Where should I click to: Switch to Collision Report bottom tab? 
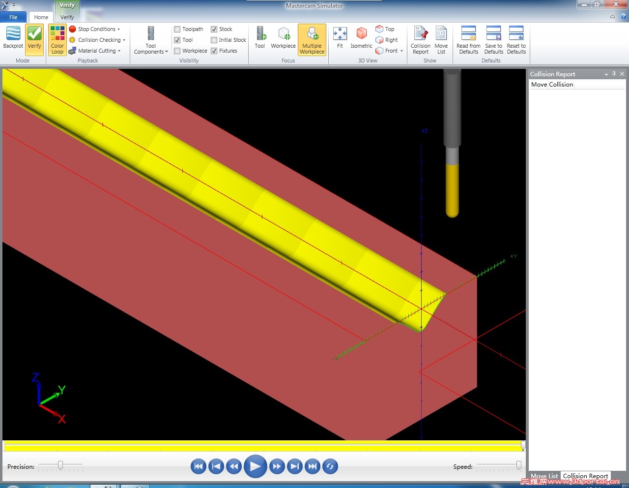tap(585, 476)
